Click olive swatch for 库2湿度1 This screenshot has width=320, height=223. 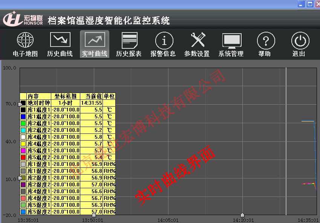pos(23,178)
